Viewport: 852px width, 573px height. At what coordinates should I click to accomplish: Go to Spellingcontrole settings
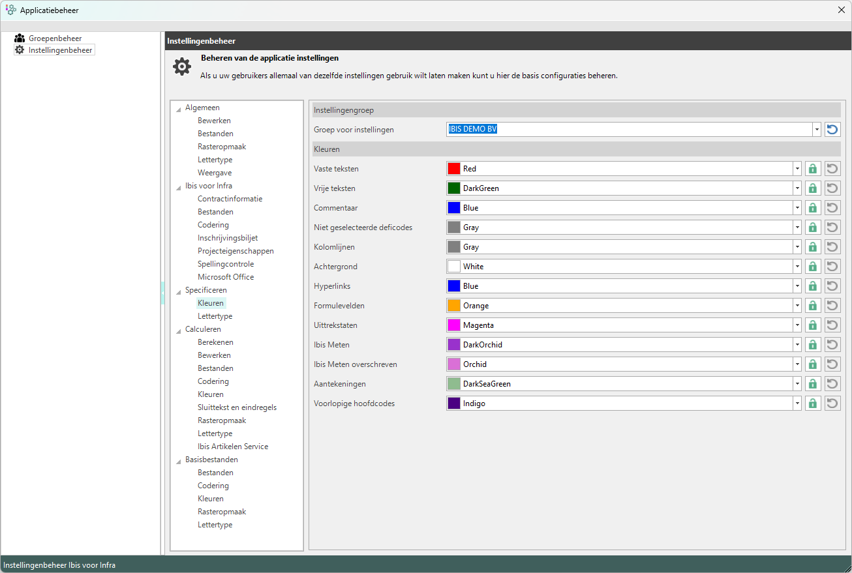click(x=226, y=264)
